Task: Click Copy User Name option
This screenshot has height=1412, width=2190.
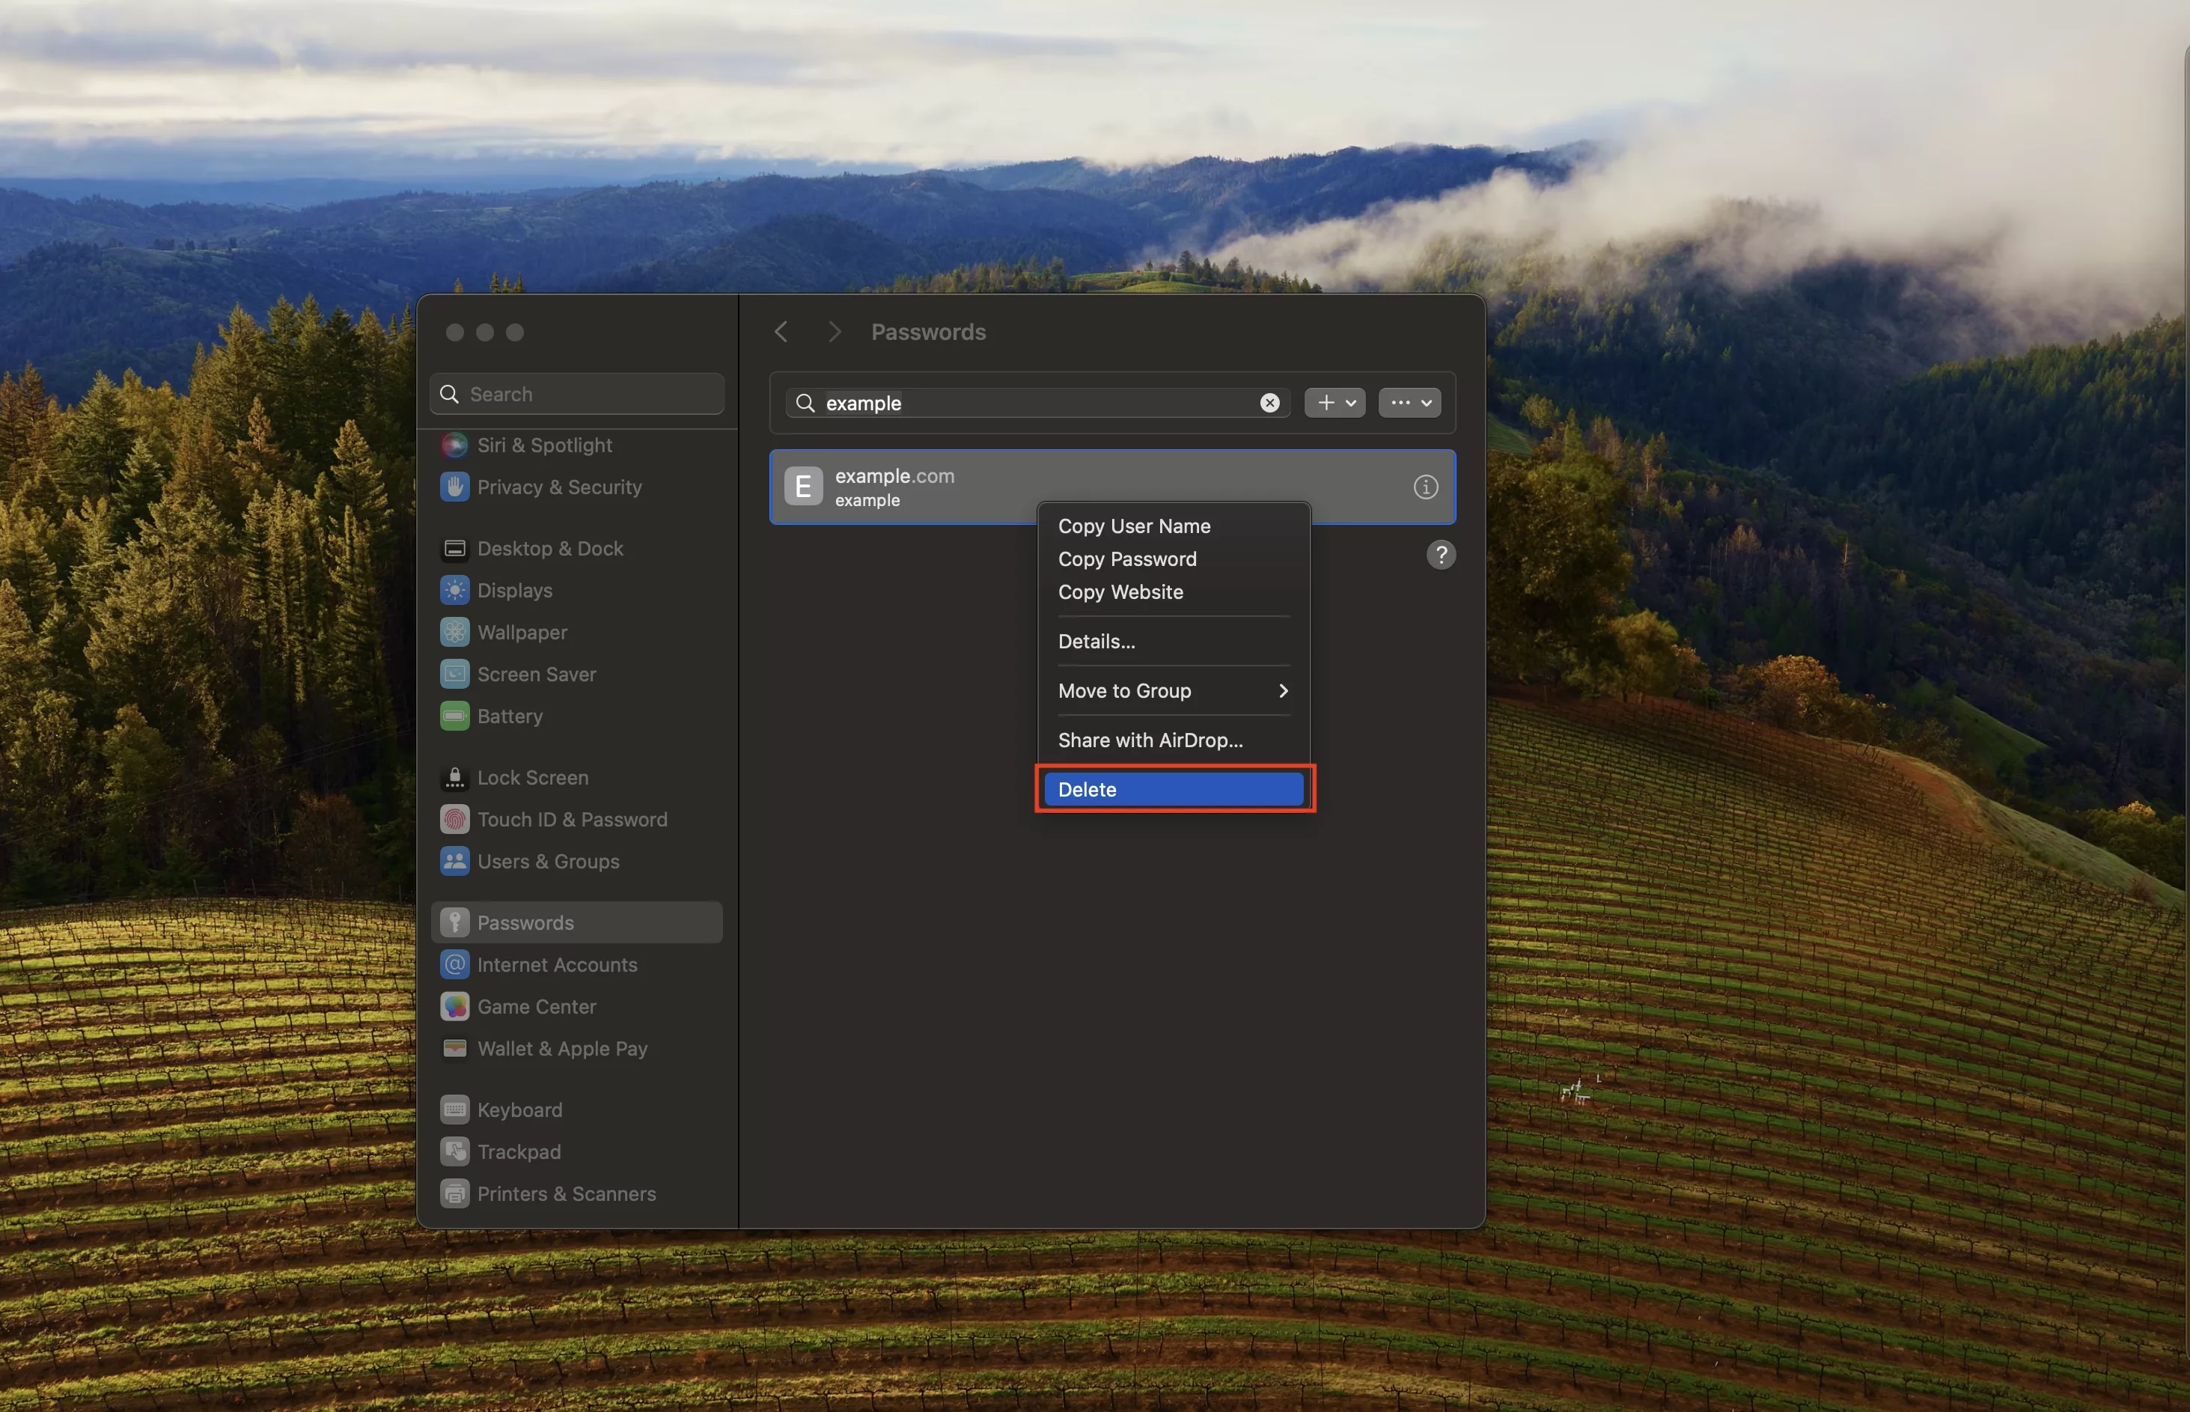Action: coord(1133,526)
